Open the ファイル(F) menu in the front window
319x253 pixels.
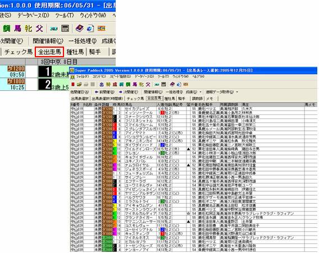tap(83, 77)
